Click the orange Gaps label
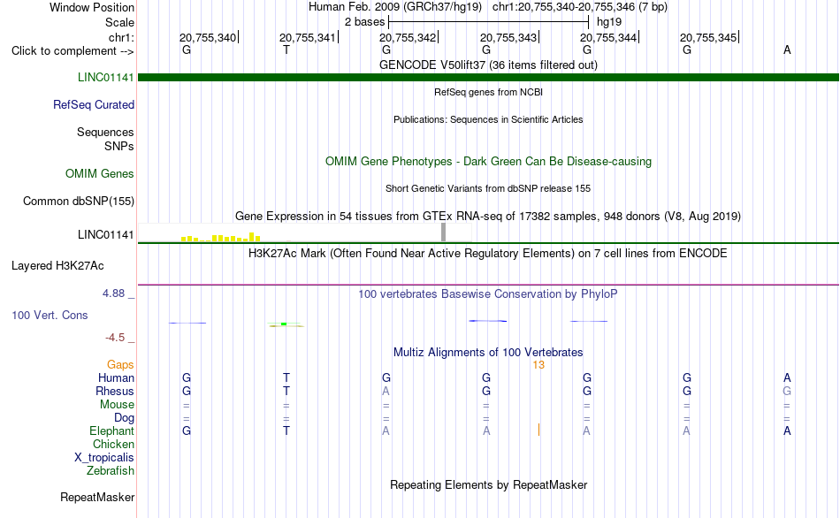The image size is (840, 518). (x=120, y=365)
